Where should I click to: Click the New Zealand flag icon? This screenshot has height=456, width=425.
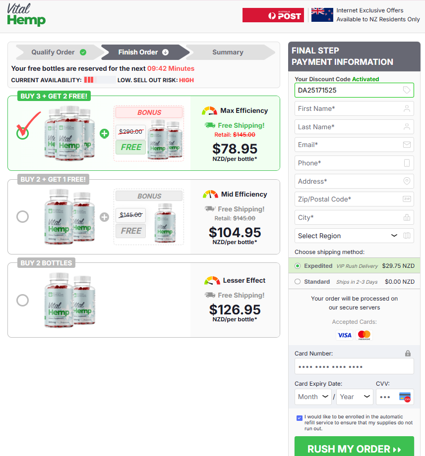(x=322, y=14)
